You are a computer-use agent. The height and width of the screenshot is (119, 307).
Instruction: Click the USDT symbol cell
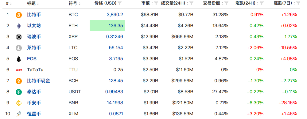click(x=75, y=92)
